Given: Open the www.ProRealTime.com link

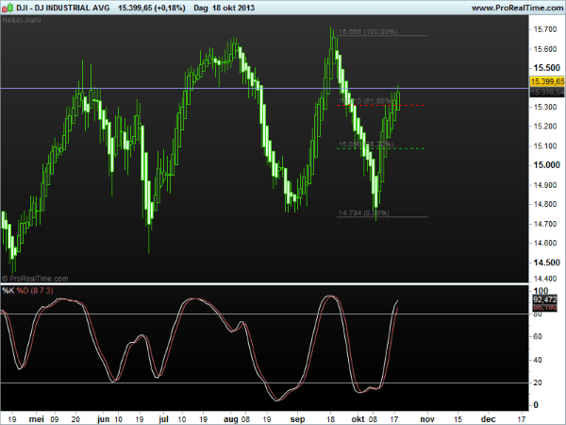Looking at the screenshot, I should coord(518,8).
